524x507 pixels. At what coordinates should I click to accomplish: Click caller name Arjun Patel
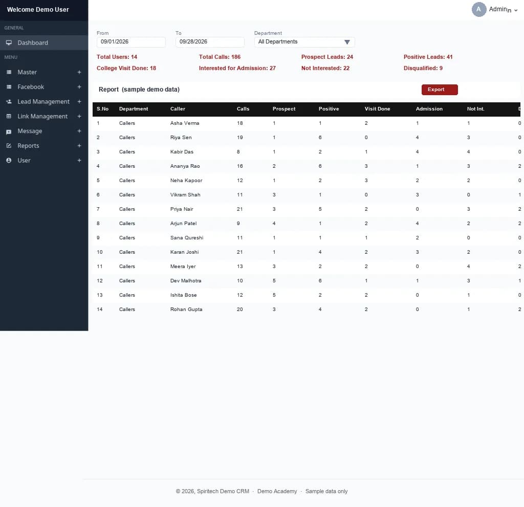tap(183, 224)
